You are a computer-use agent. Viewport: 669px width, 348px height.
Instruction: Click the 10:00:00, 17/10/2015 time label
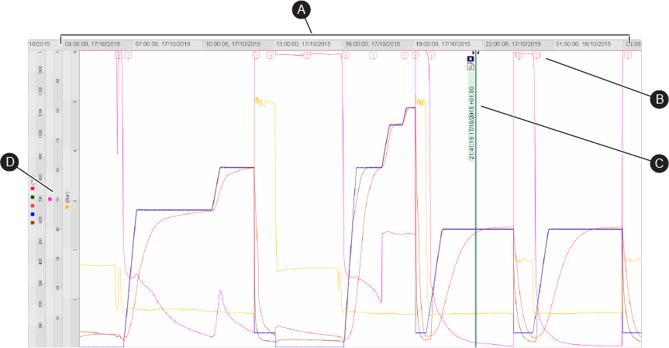coord(233,44)
